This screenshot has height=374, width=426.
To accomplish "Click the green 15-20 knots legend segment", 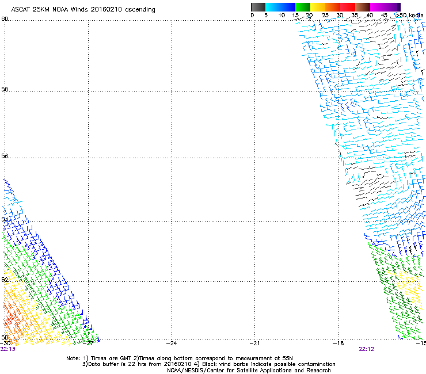I will [303, 7].
